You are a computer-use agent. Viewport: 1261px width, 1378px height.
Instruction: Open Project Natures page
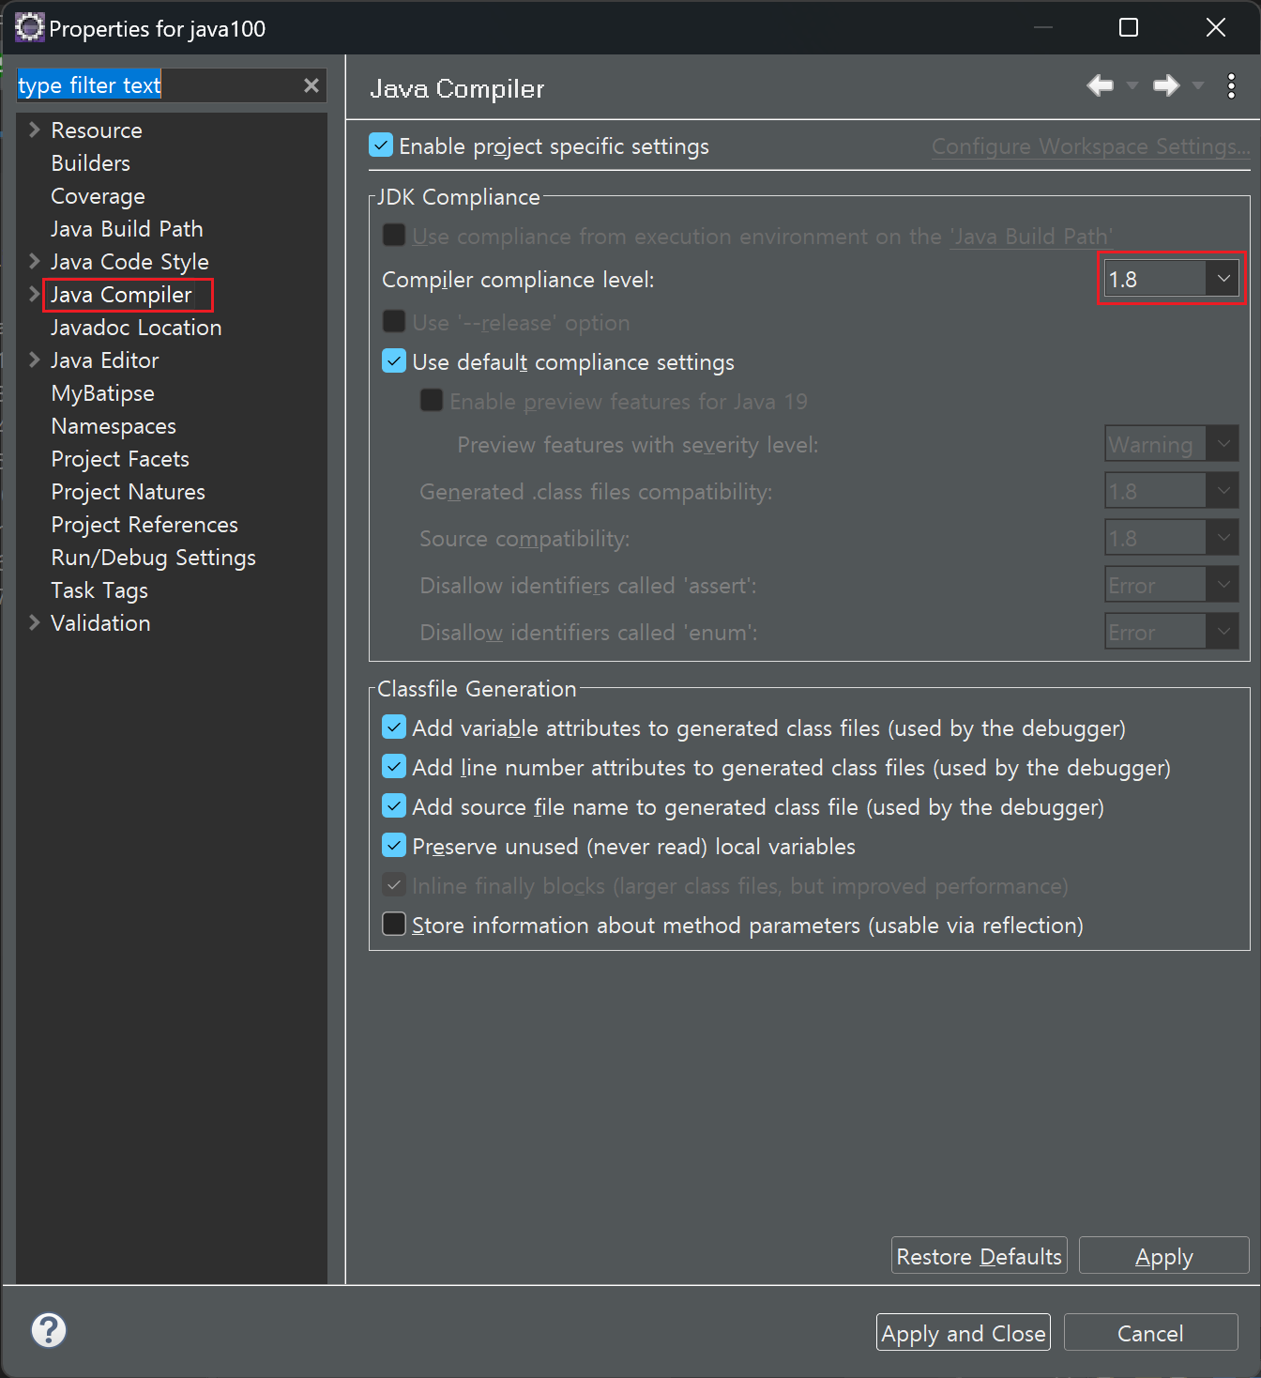128,492
